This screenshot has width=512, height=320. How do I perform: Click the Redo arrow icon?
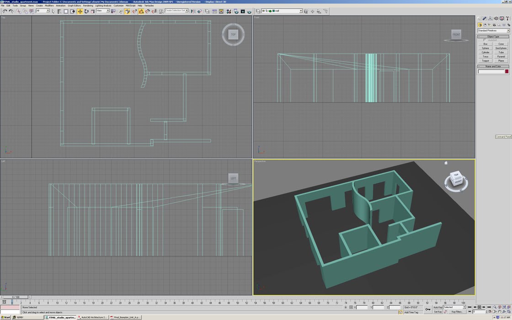point(11,11)
